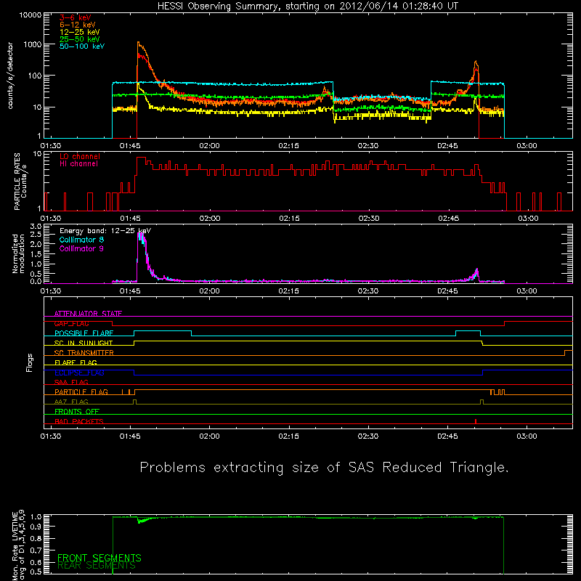Click the livetime dip near 01:47
581x581 pixels.
click(x=140, y=521)
